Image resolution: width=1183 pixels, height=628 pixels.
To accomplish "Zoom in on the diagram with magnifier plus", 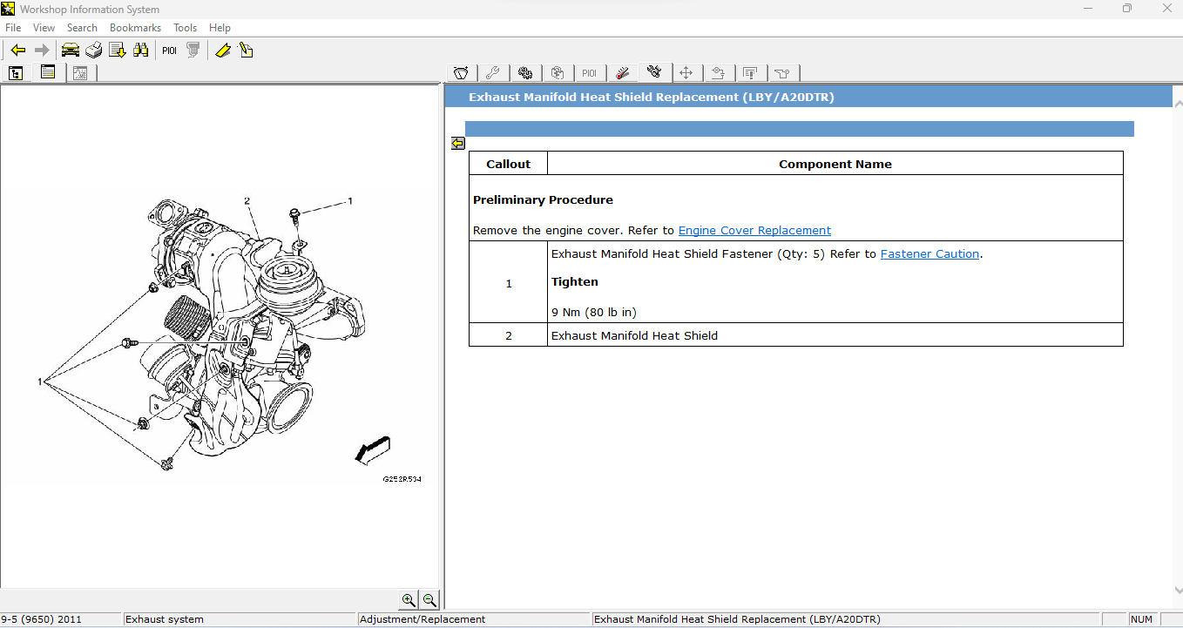I will point(408,599).
